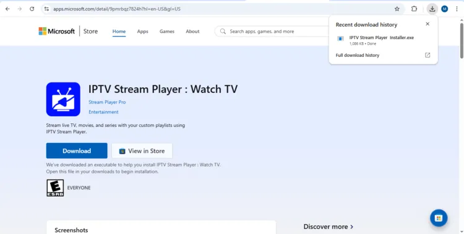
Task: Open Chrome three-dot menu
Action: point(457,9)
